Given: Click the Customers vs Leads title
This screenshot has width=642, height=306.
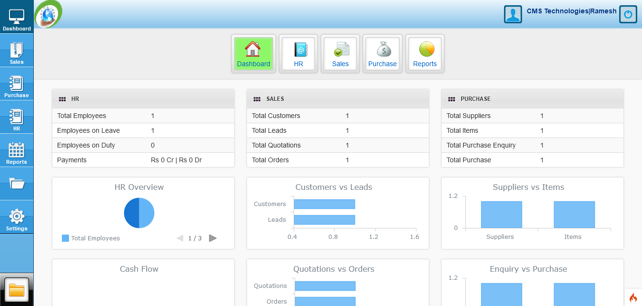Looking at the screenshot, I should tap(334, 187).
